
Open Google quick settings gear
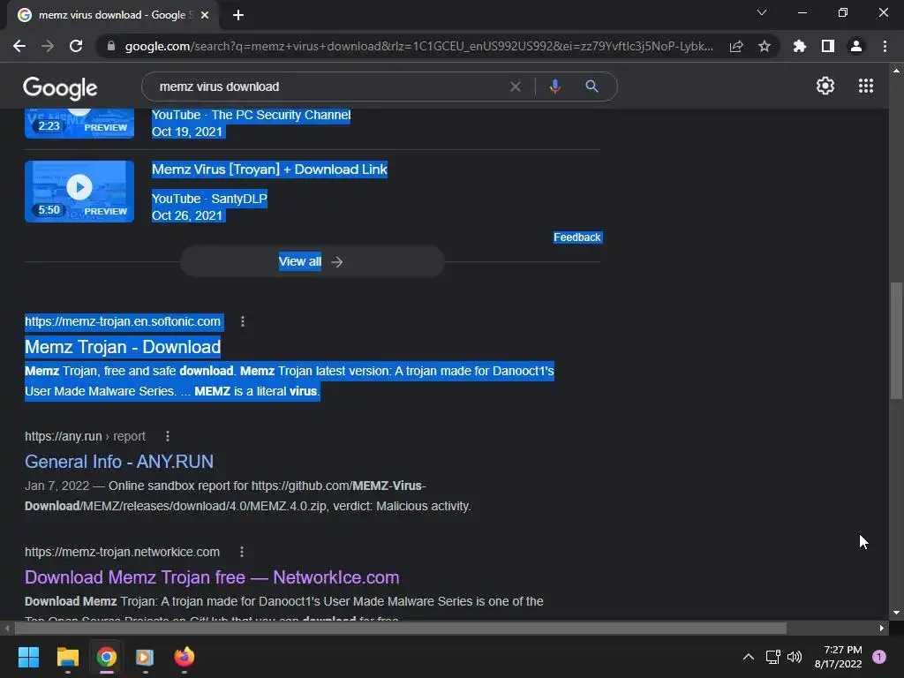(825, 86)
